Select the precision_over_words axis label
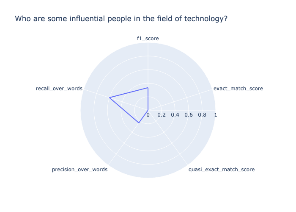The height and width of the screenshot is (212, 296). pyautogui.click(x=79, y=170)
